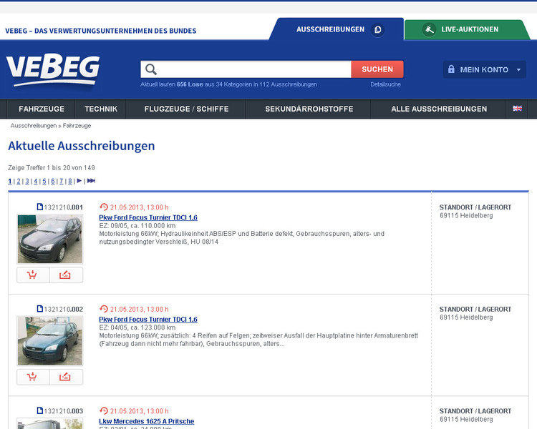Click the bid box icon for lot 1321210.001

(66, 275)
